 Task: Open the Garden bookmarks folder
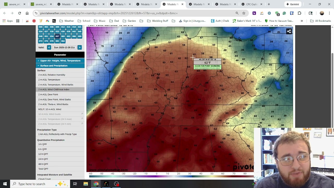click(129, 21)
